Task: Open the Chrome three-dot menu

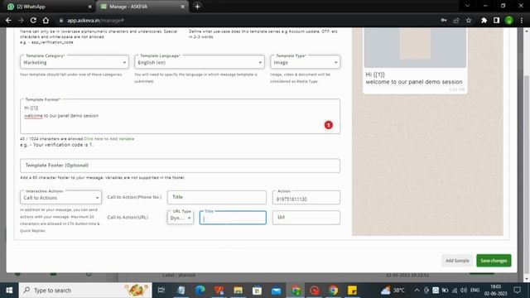Action: coord(522,20)
